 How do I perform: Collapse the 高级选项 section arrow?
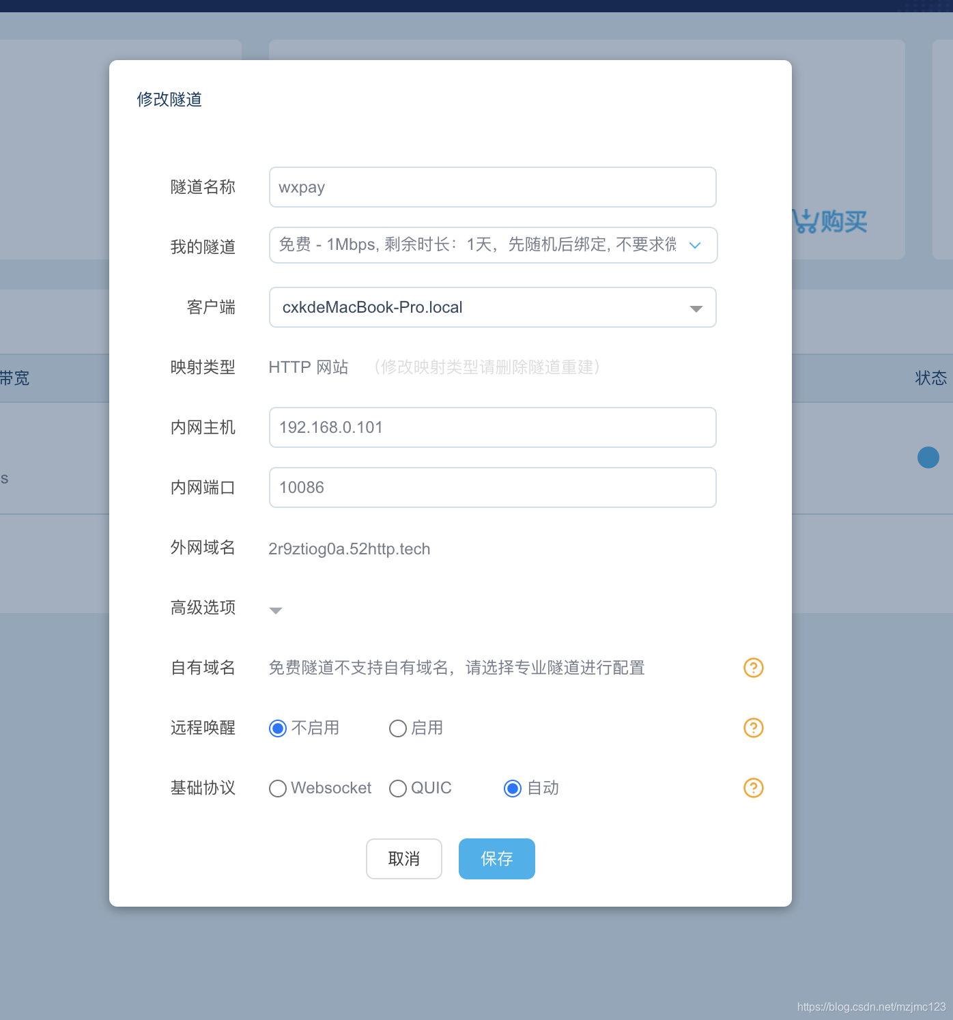click(276, 610)
